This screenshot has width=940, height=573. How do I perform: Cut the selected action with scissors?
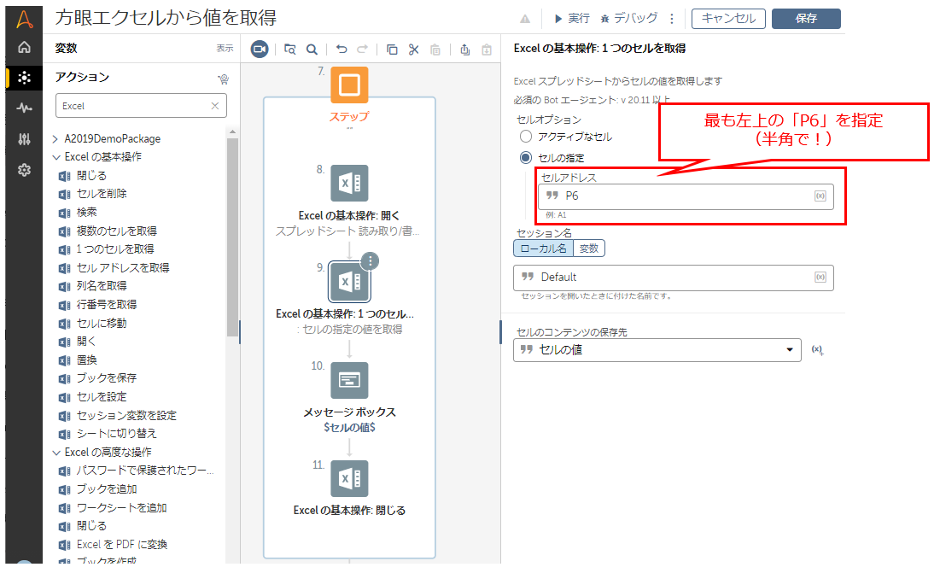point(413,50)
